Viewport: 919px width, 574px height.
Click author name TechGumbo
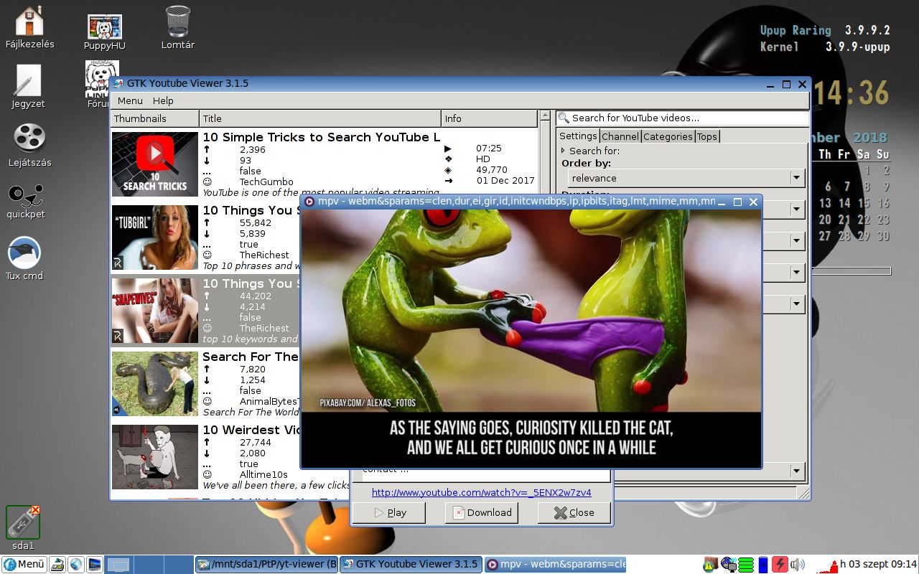point(266,182)
